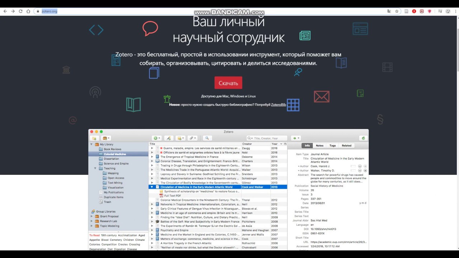The image size is (459, 258).
Task: Open the Chrome three-dot menu
Action: [455, 11]
